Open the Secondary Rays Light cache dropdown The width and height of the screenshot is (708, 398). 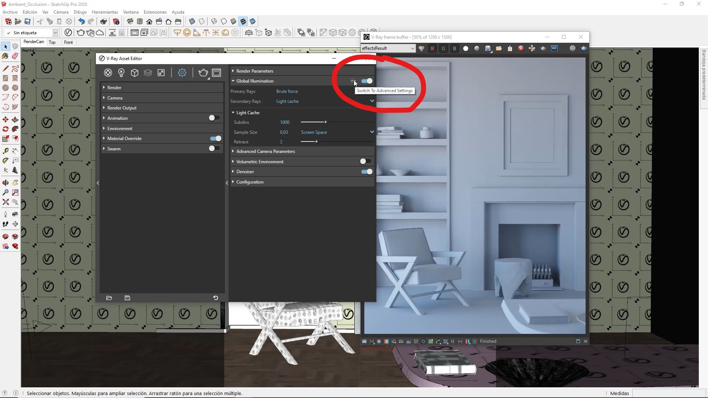click(372, 101)
